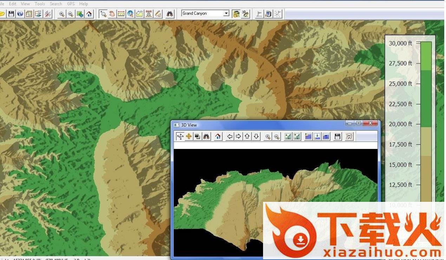Decrease vertical exaggeration in 3D View
Screen dimensions: 446x260
[x=288, y=136]
